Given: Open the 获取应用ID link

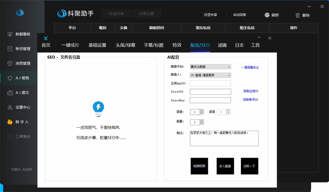Looking at the screenshot, I should tap(251, 91).
